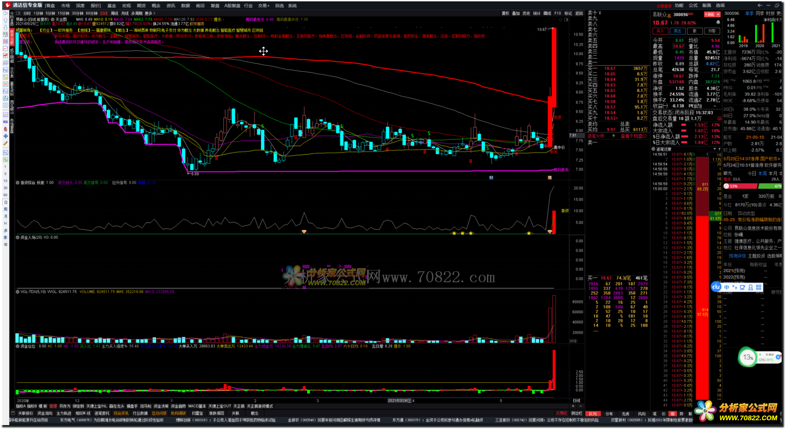This screenshot has height=429, width=786.
Task: Click the left arrow sidebar icon
Action: click(x=5, y=14)
